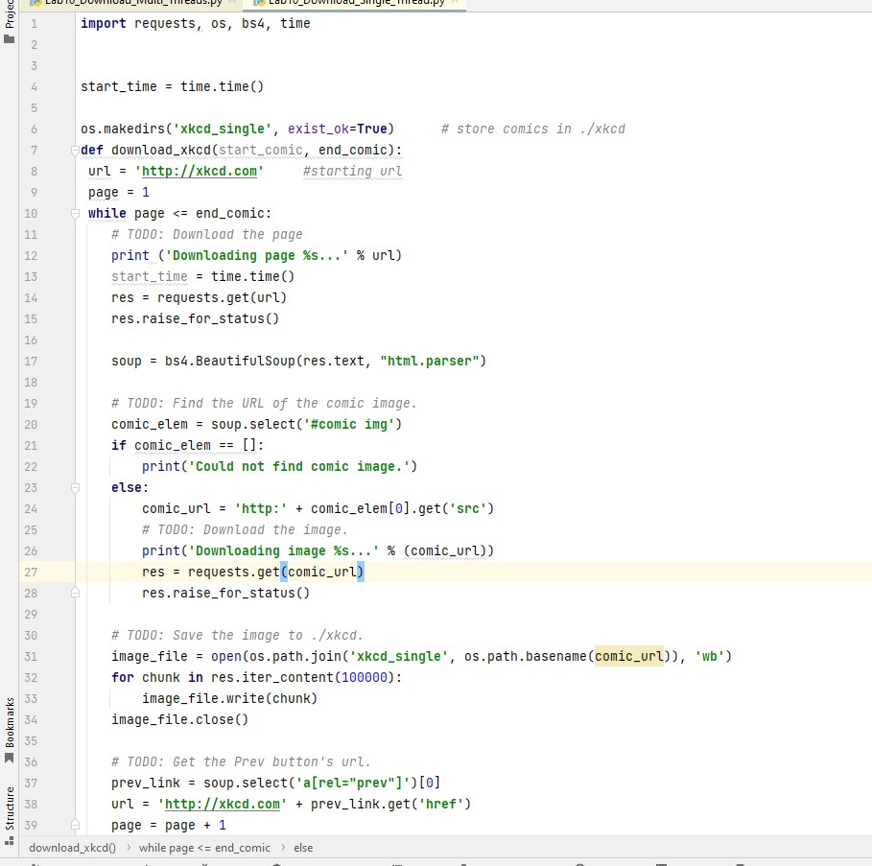Select the 'else' breadcrumb
The image size is (872, 866).
303,848
